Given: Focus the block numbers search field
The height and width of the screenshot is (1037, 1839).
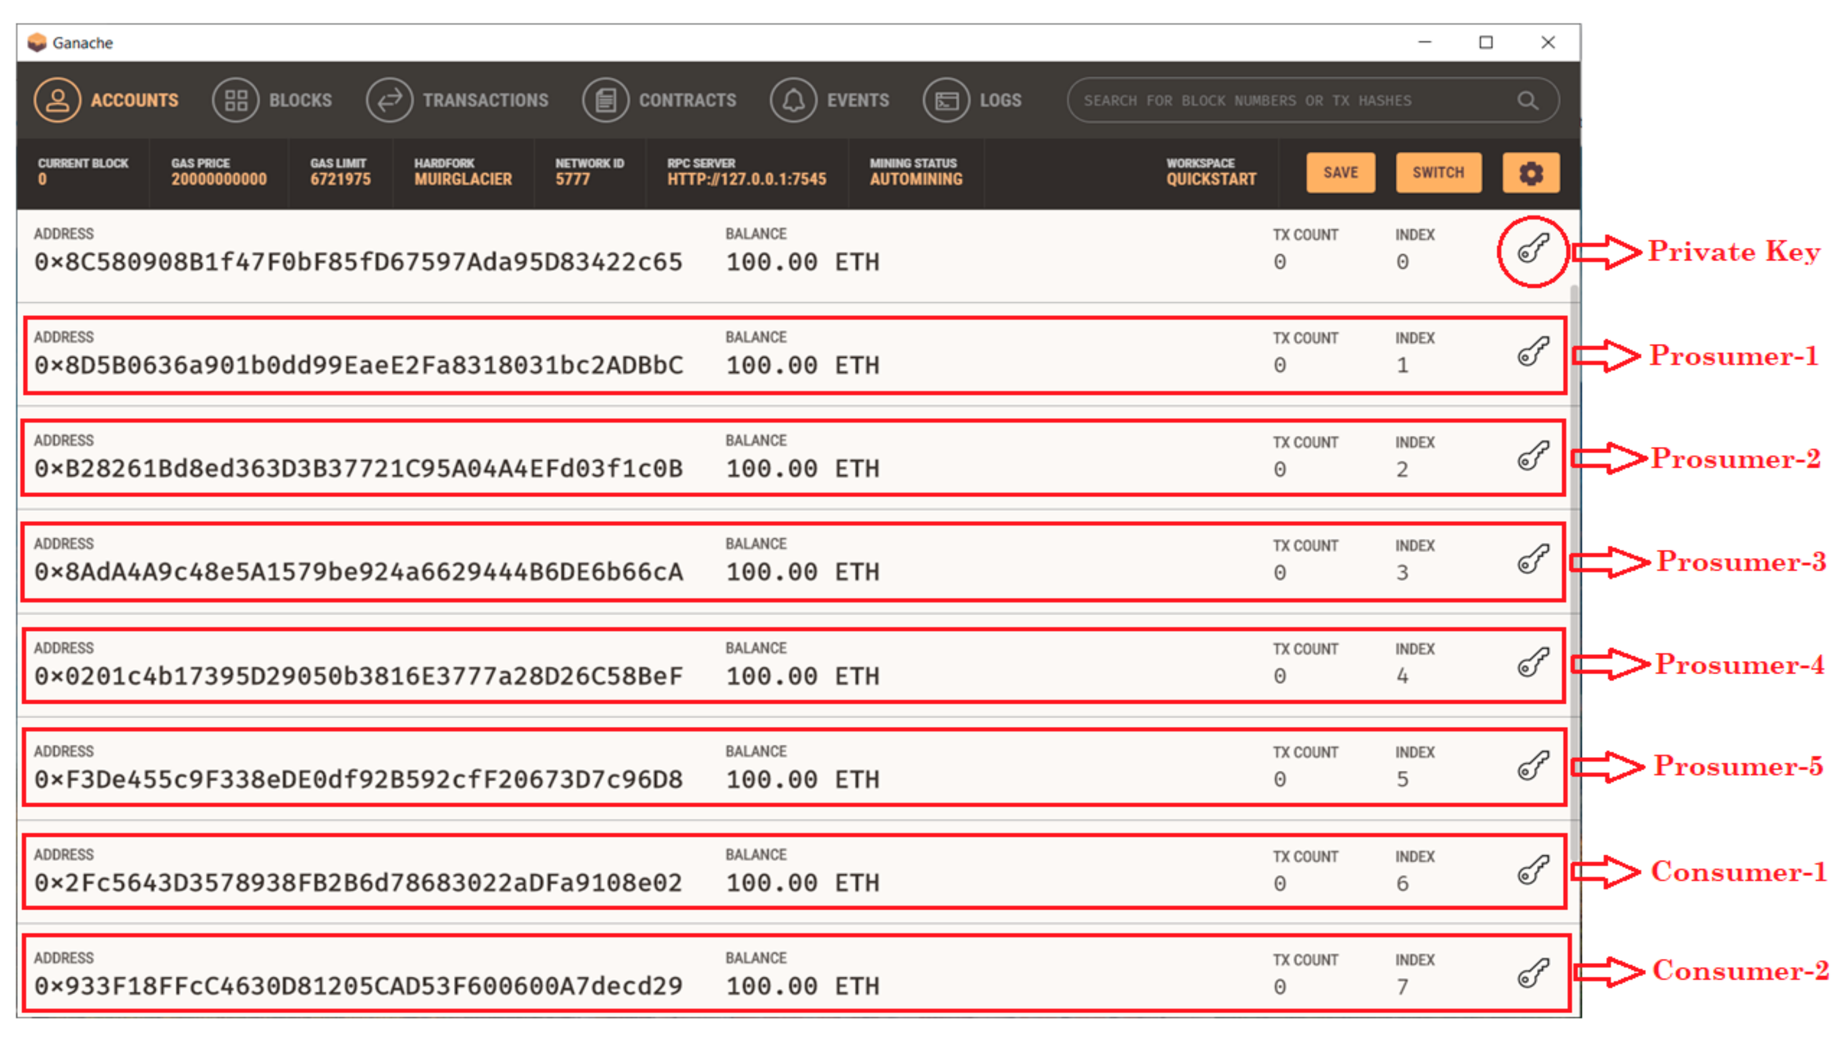Looking at the screenshot, I should point(1285,100).
